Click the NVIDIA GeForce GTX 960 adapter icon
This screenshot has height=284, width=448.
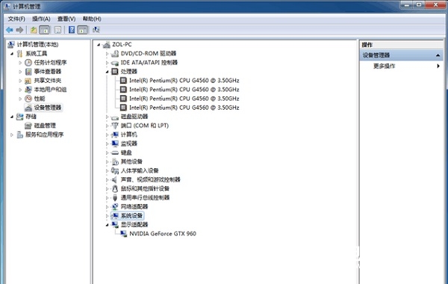pyautogui.click(x=123, y=234)
